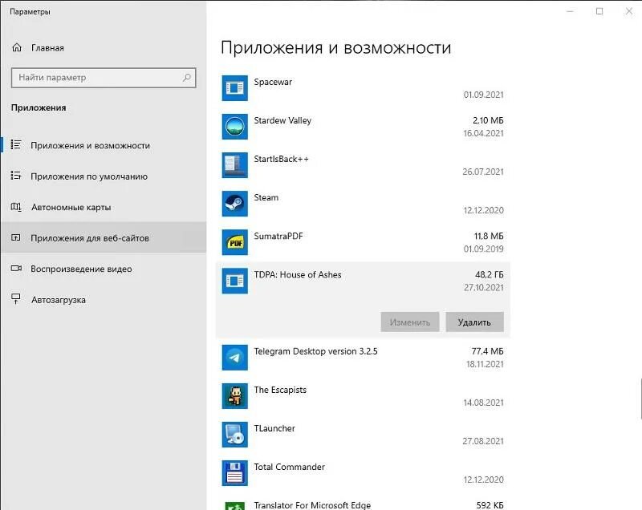Click the magnifier icon in search box

click(x=186, y=77)
